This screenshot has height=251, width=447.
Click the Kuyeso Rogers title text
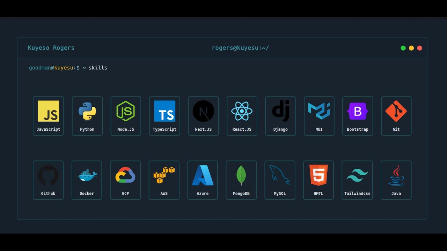pos(51,48)
